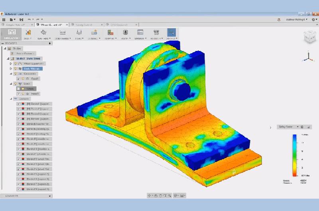Open the Materials toolbar tool
Viewport: 319px width, 211px height.
point(44,34)
